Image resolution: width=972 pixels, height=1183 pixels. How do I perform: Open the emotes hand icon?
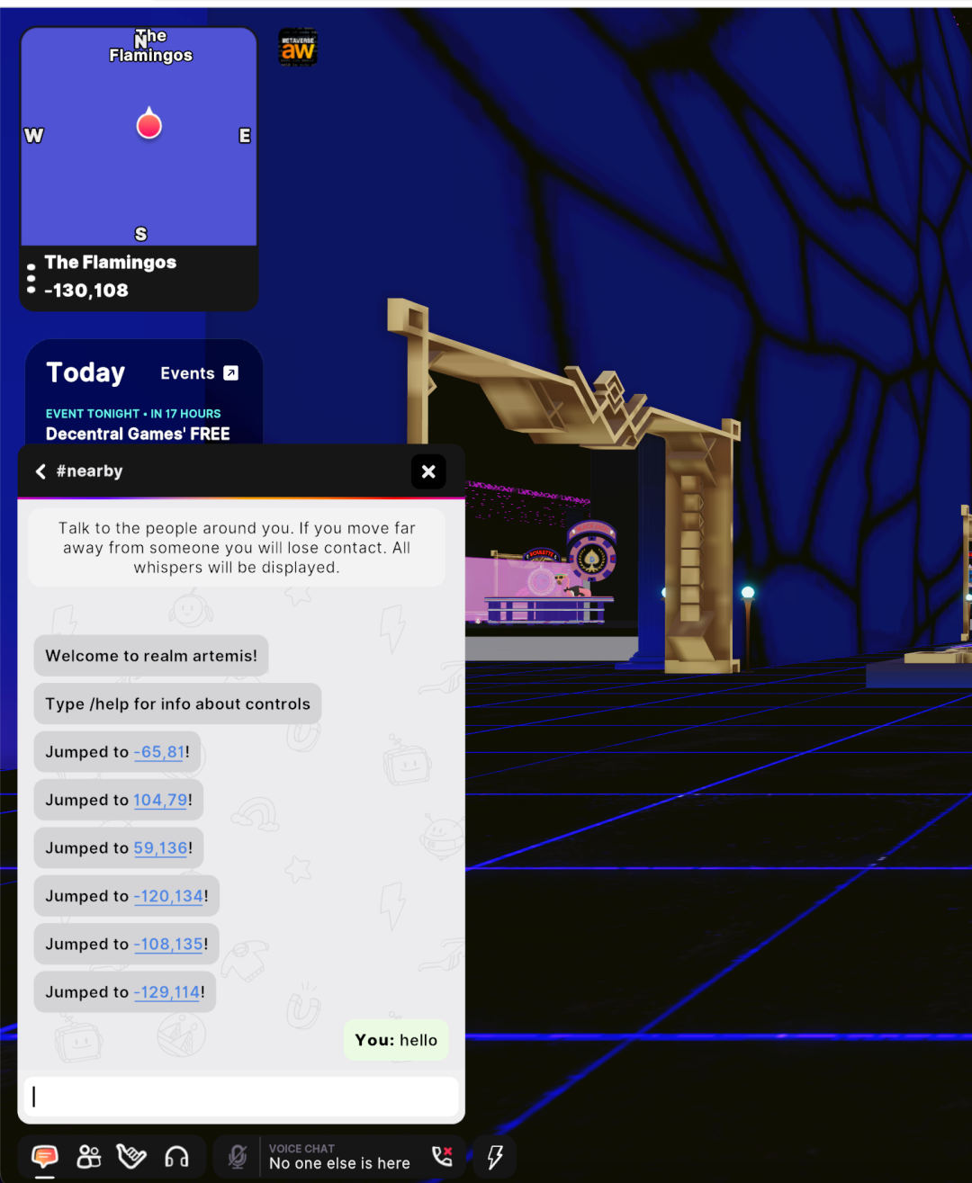click(x=131, y=1156)
